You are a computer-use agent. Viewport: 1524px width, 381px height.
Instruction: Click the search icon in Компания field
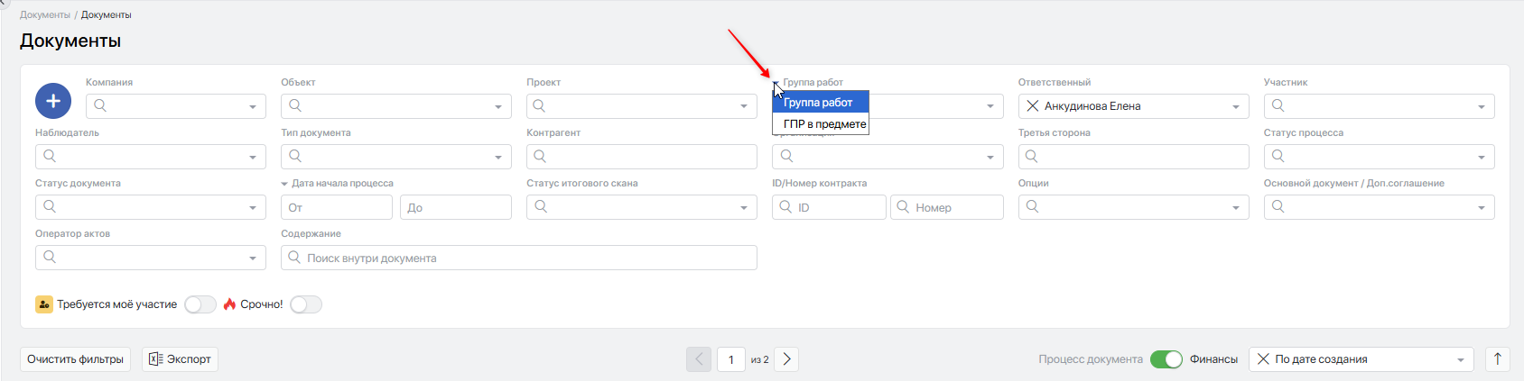point(100,106)
